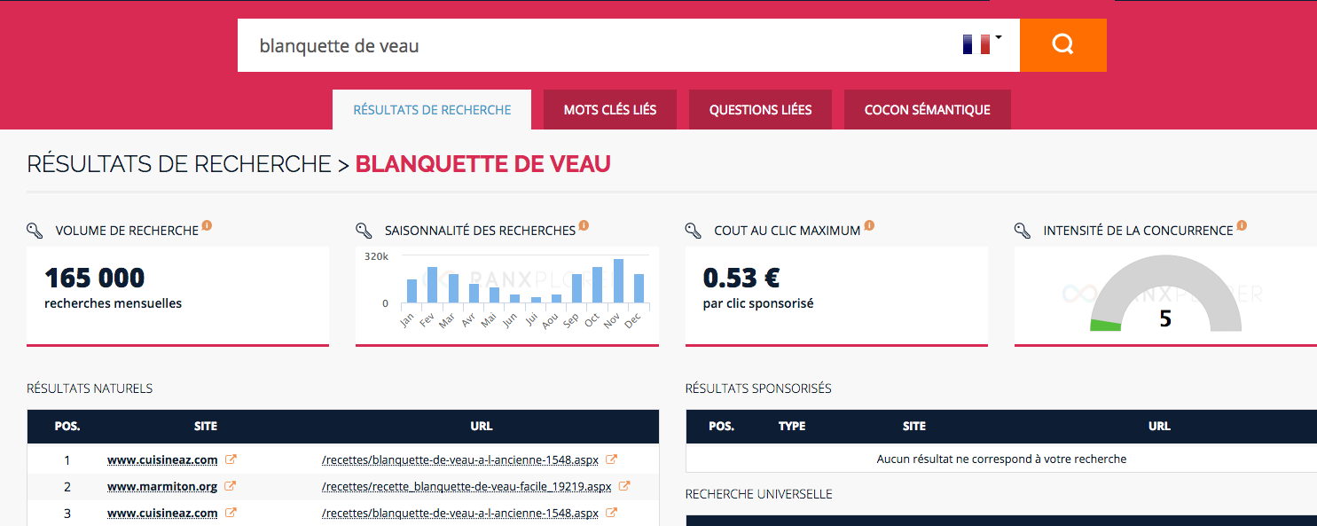Click the POS. header in Résultats naturels table
The image size is (1317, 526).
pos(67,426)
